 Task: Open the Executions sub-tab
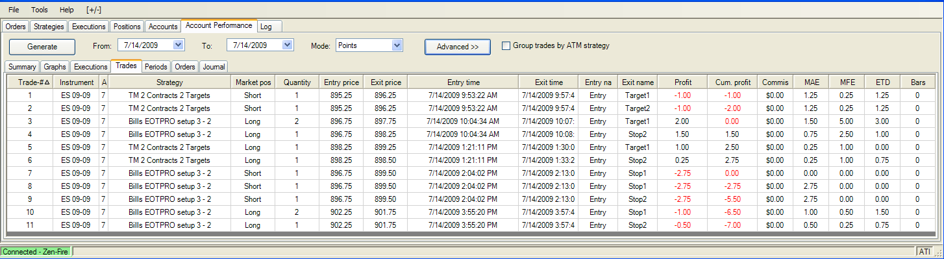tap(90, 67)
